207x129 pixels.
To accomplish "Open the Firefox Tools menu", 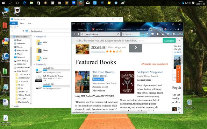I will point(106,24).
